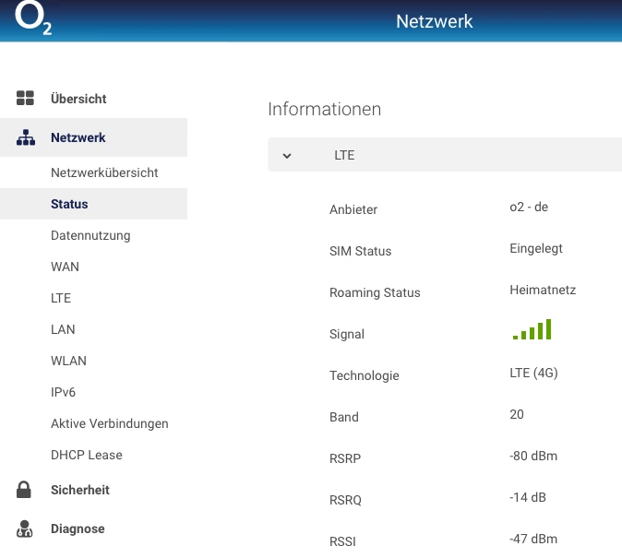Screen dimensions: 622x558
Task: Open the LTE sidebar entry
Action: [x=61, y=298]
